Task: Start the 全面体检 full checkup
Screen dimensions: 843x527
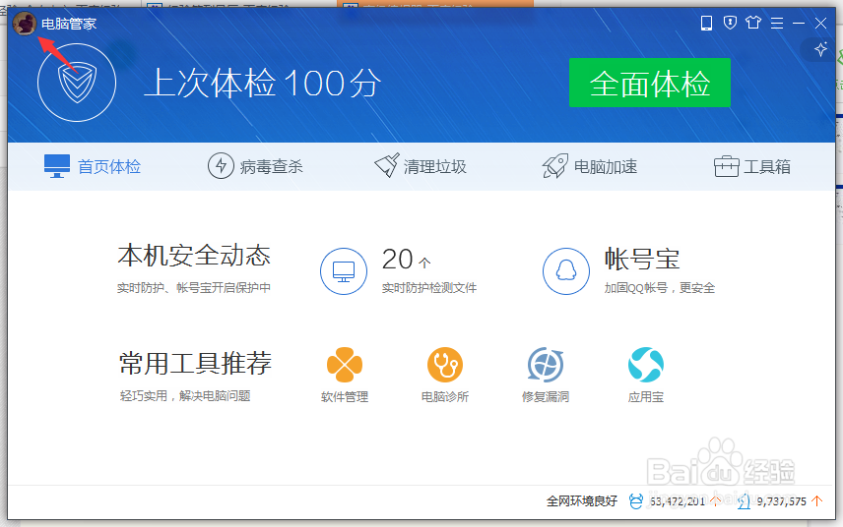Action: pyautogui.click(x=649, y=83)
